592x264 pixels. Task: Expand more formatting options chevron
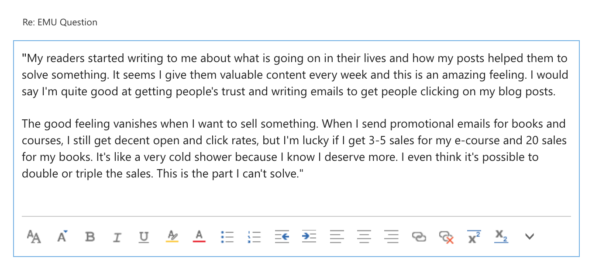pos(529,236)
